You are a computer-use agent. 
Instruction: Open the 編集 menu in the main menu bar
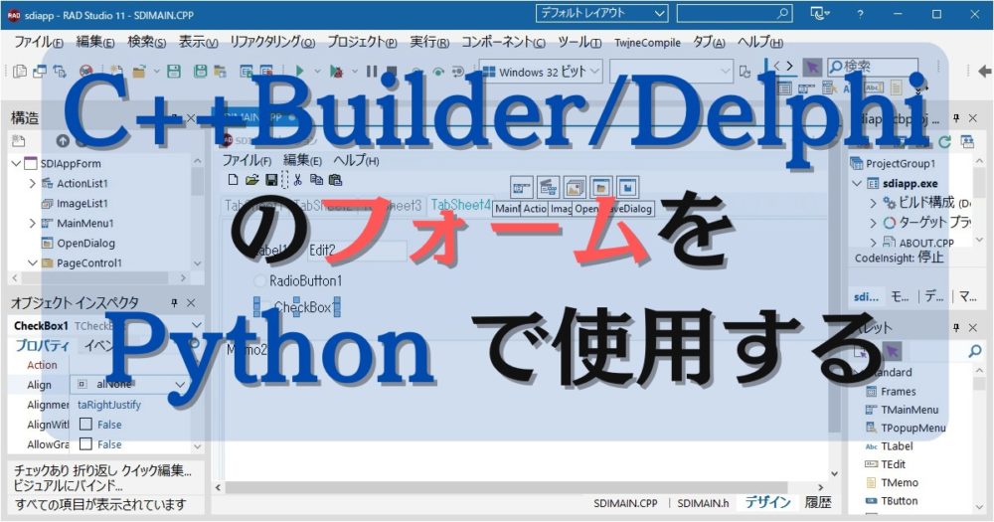click(95, 43)
